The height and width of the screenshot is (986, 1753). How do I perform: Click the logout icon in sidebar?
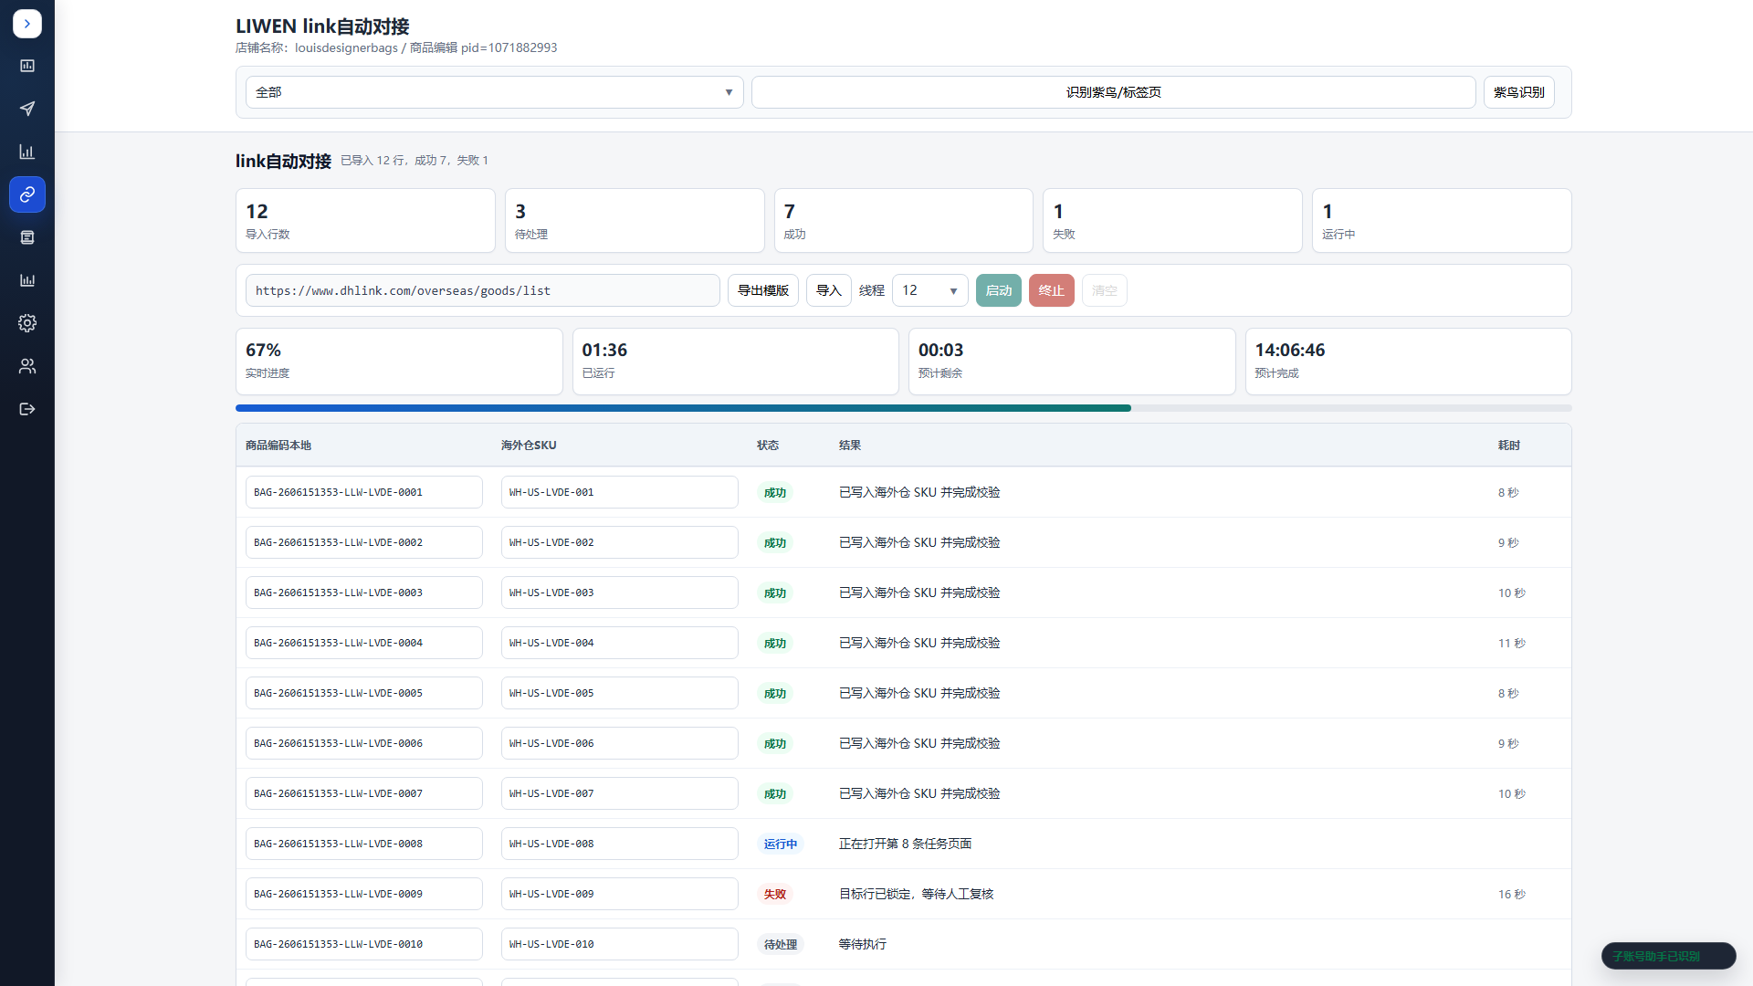(x=27, y=409)
